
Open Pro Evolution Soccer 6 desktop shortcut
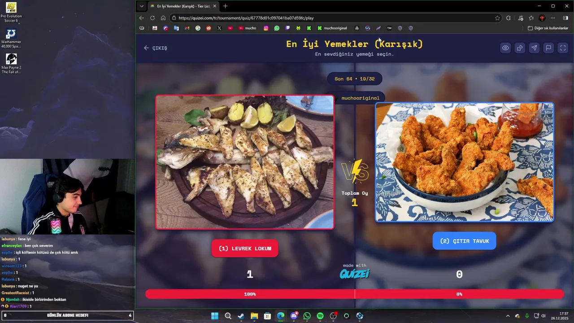click(x=11, y=12)
